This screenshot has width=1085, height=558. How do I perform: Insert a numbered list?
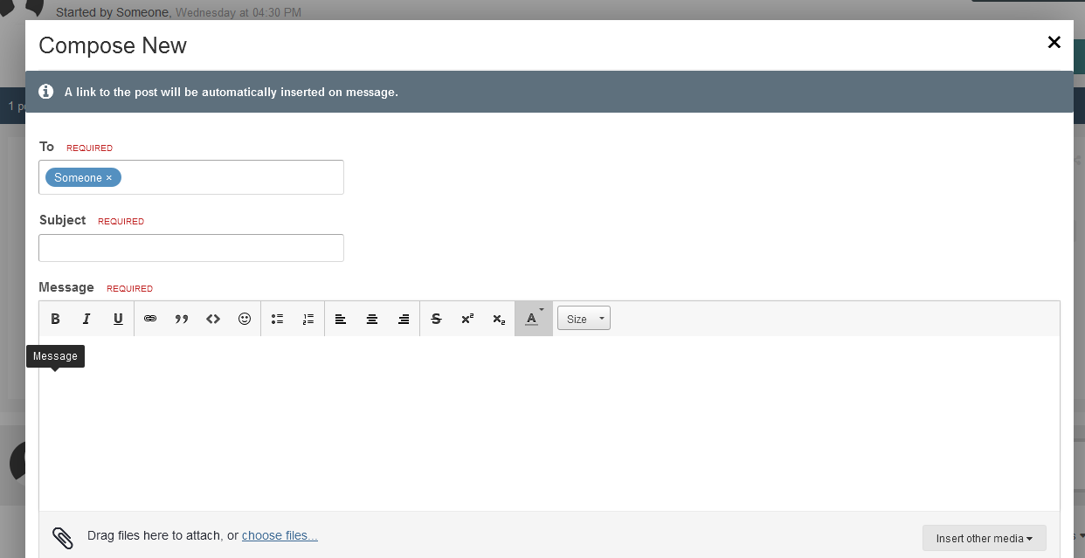pos(308,319)
